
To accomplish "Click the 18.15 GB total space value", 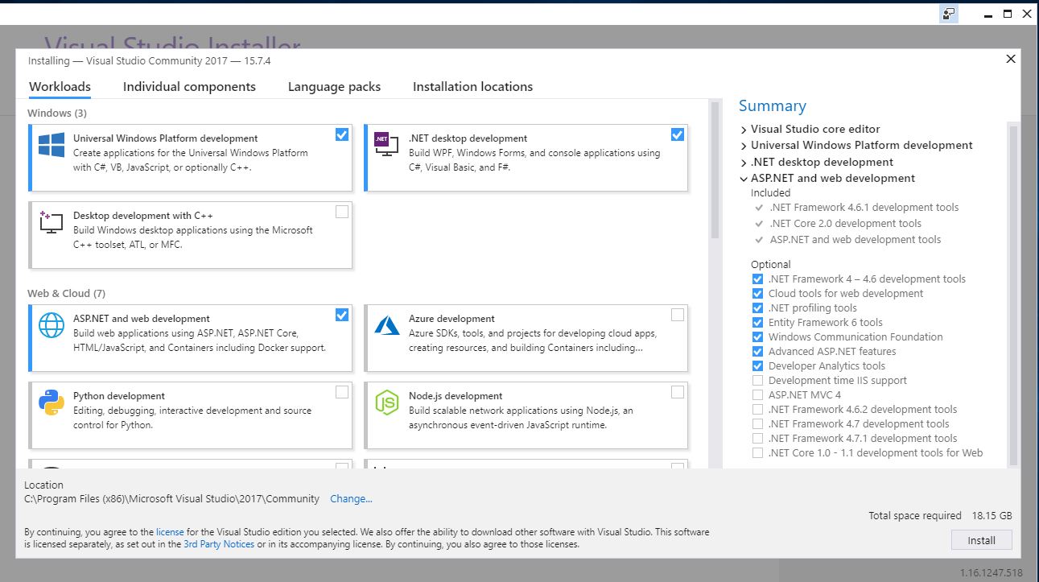I will click(992, 516).
